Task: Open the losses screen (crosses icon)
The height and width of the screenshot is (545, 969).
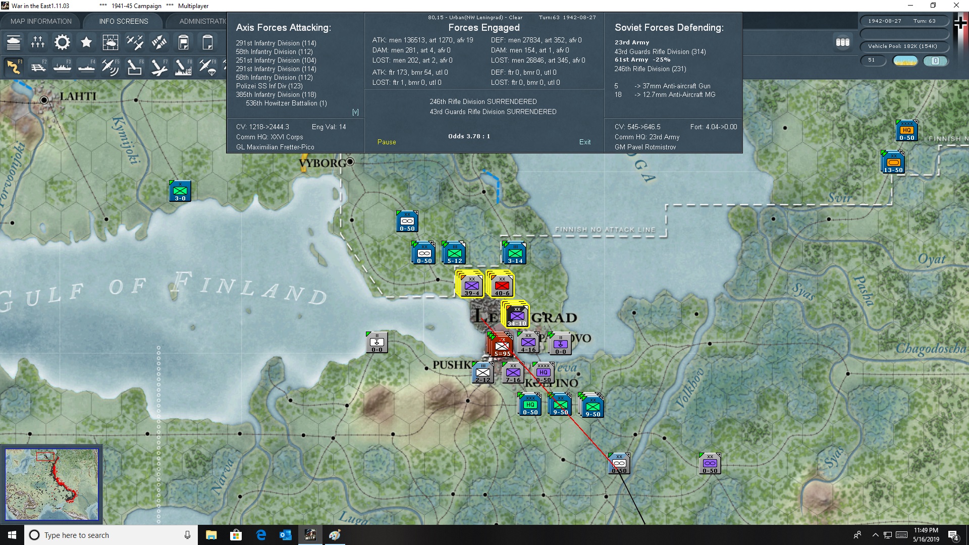Action: (38, 42)
